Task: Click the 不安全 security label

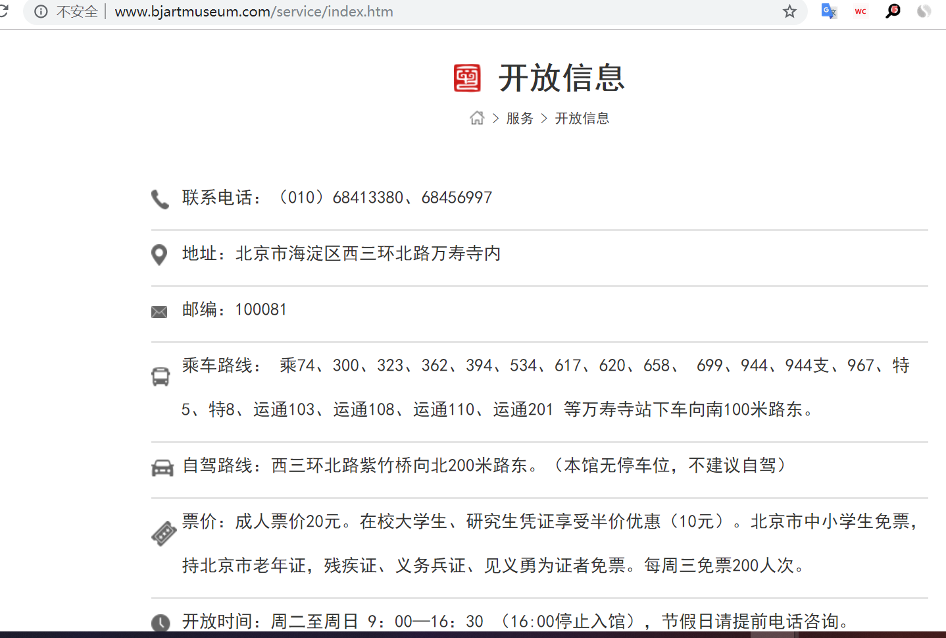Action: pyautogui.click(x=77, y=12)
